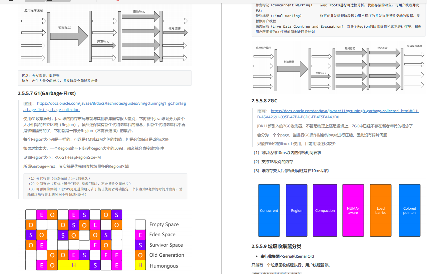The height and width of the screenshot is (274, 427).
Task: Click the 筛选回收 (Live Data Counting) description line
Action: pyautogui.click(x=338, y=29)
